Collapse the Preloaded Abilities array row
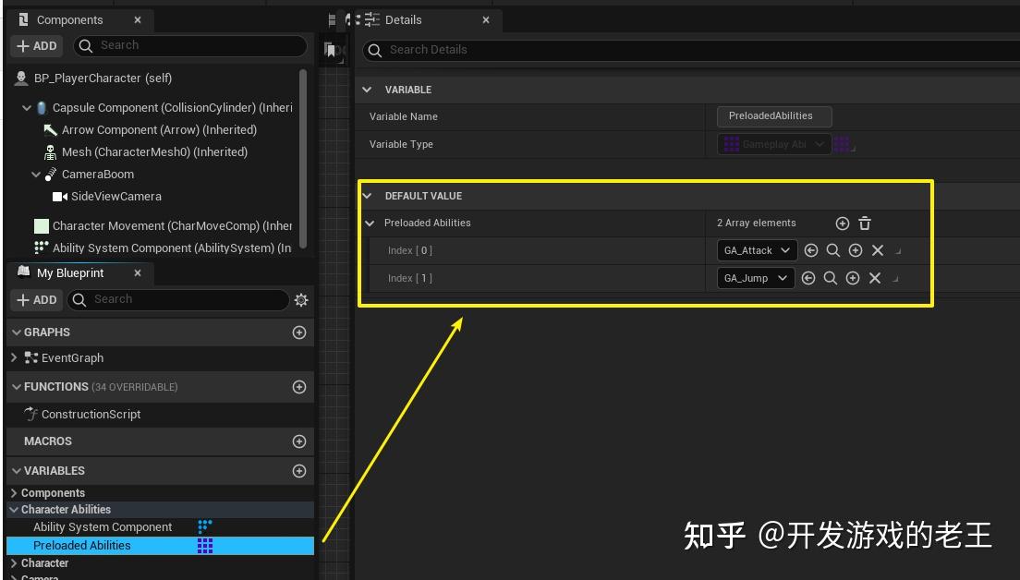The width and height of the screenshot is (1020, 580). point(370,223)
